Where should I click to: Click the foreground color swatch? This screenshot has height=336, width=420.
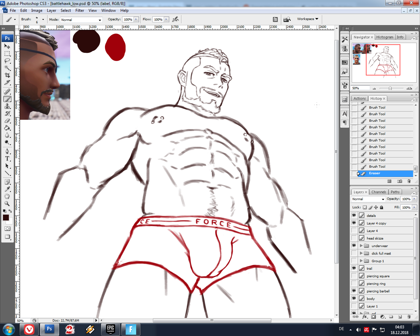pyautogui.click(x=6, y=218)
